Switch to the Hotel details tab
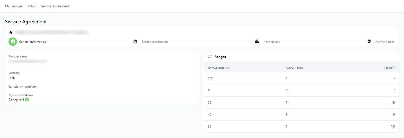 pos(271,42)
